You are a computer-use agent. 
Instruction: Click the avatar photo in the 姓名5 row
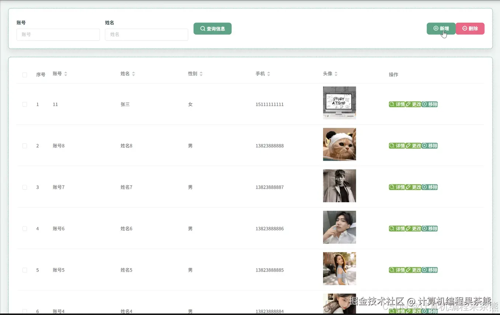click(x=340, y=269)
